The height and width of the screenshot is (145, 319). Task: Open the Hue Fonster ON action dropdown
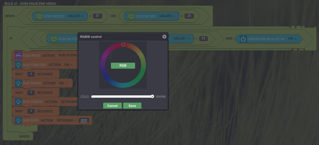pyautogui.click(x=68, y=65)
